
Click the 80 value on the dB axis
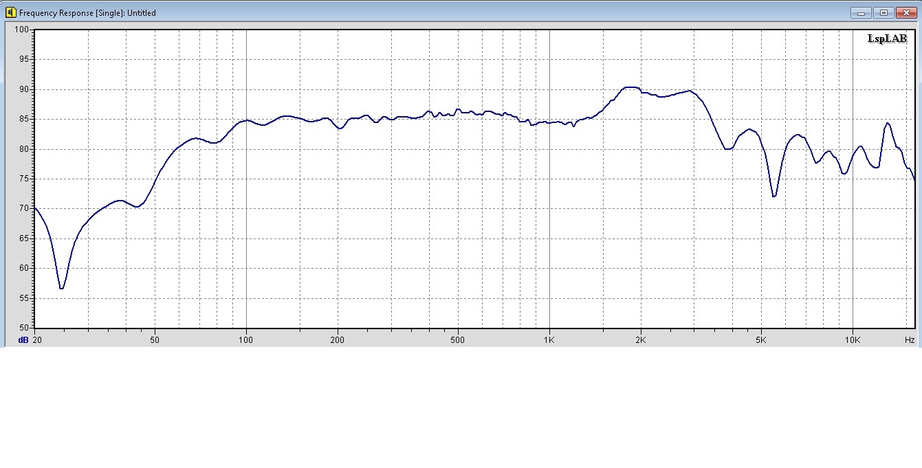coord(25,149)
